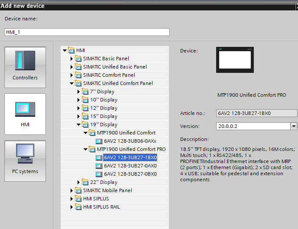Expand the 15'' Display folder
The height and width of the screenshot is (229, 298).
tap(78, 116)
